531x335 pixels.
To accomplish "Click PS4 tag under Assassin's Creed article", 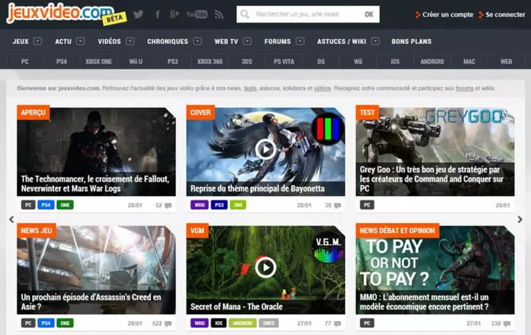I will [x=46, y=323].
